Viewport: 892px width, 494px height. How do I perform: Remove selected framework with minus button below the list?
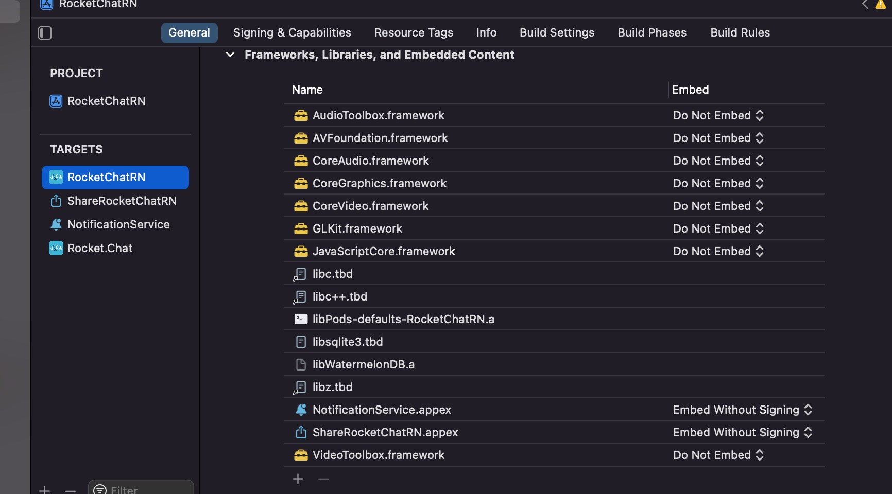[x=323, y=479]
